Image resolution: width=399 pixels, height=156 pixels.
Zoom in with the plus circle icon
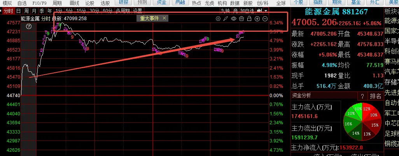click(x=257, y=19)
